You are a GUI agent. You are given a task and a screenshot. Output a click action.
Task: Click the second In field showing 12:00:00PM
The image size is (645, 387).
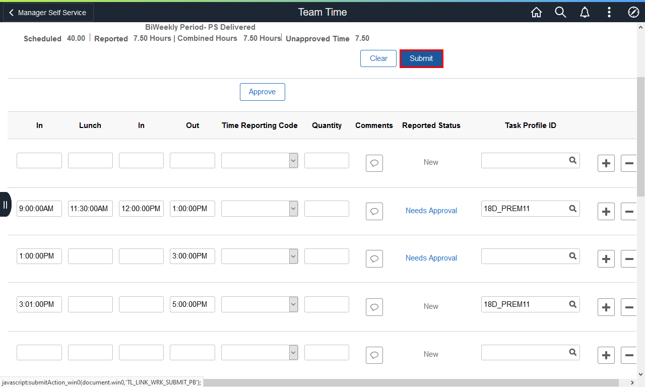141,209
